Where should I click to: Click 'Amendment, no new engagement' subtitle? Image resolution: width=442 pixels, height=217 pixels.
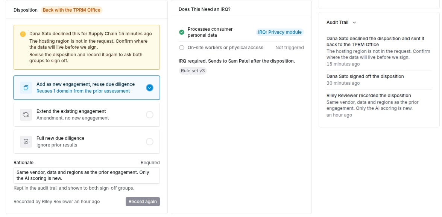[x=73, y=118]
